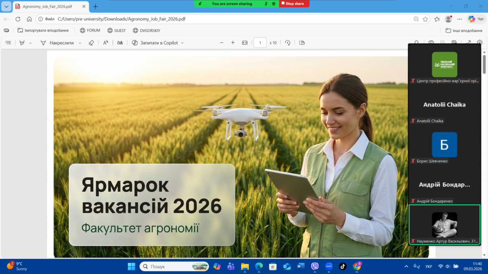Image resolution: width=488 pixels, height=274 pixels.
Task: Toggle the Draw (Накреслити) tool
Action: click(x=57, y=43)
